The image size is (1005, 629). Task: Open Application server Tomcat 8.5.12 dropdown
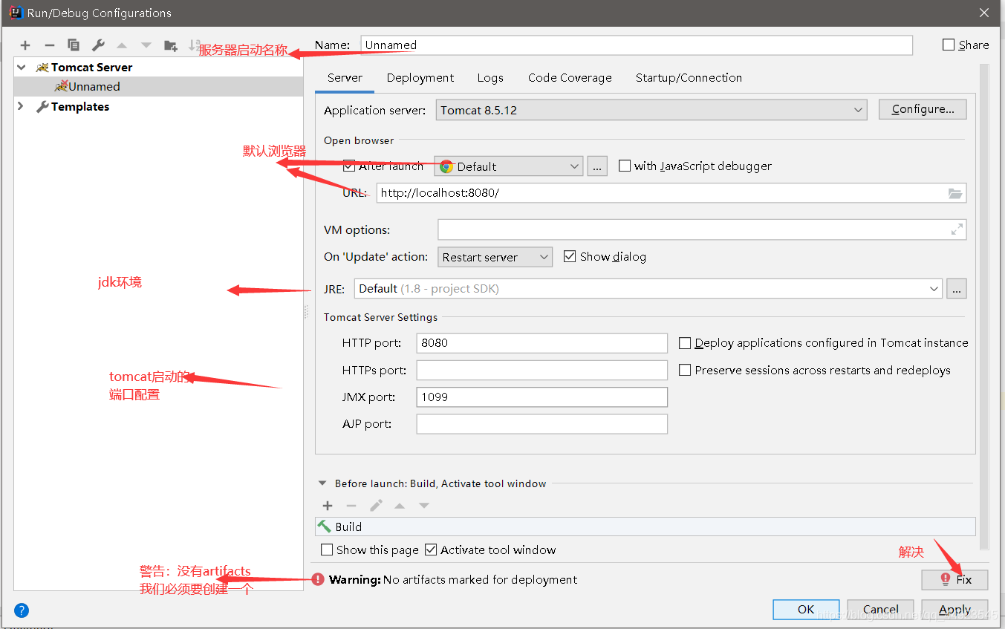coord(651,110)
